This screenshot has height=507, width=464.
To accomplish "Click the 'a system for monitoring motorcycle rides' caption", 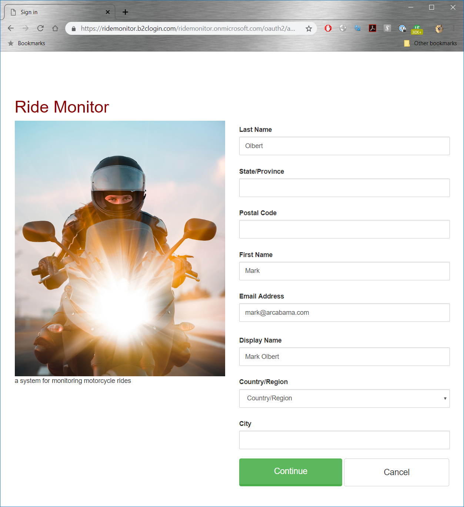I will (73, 381).
